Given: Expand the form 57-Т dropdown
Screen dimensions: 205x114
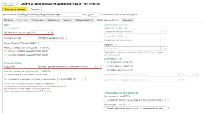Looking at the screenshot, I should [162, 48].
